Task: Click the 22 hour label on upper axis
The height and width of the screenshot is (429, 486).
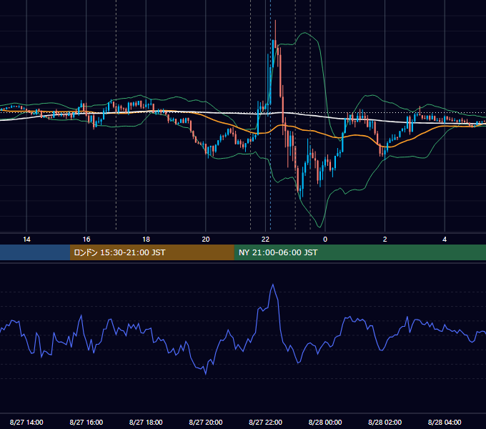Action: pos(265,240)
